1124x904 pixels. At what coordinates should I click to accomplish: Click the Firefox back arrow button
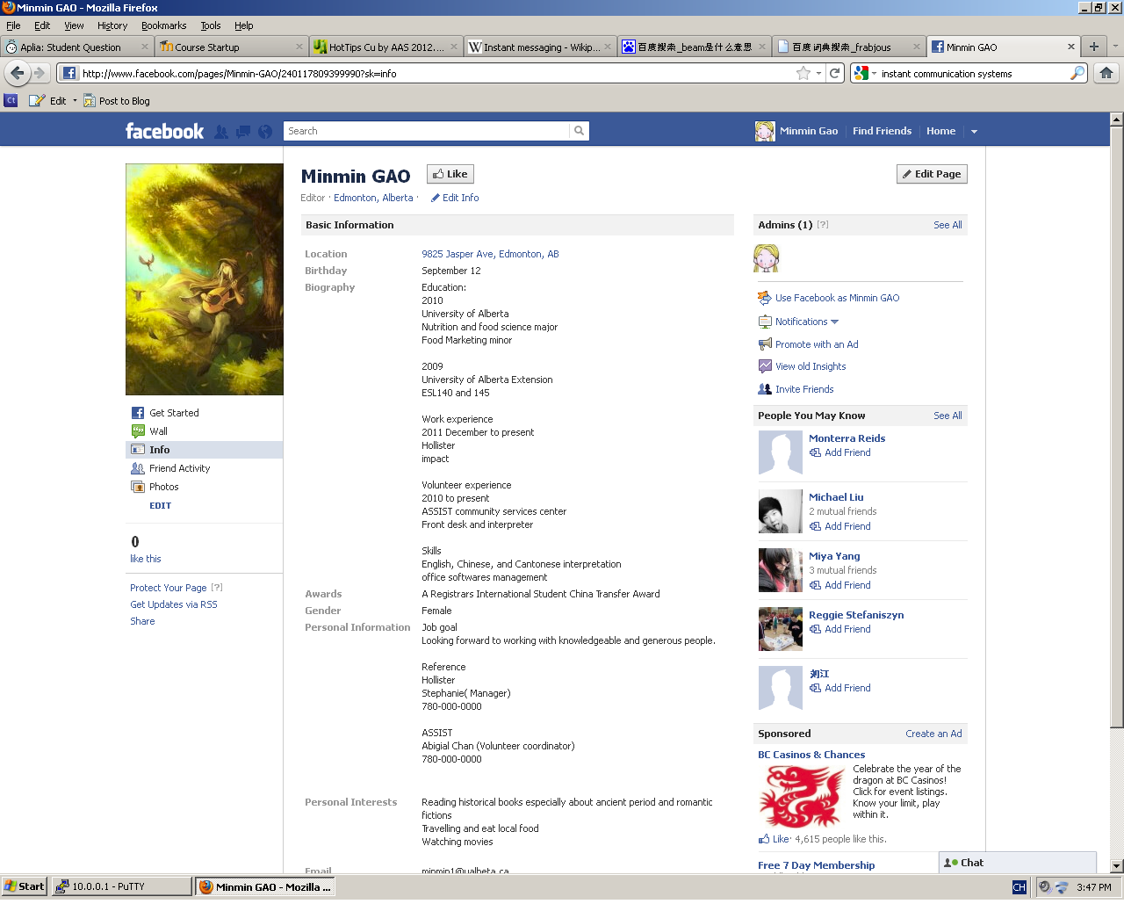tap(18, 73)
